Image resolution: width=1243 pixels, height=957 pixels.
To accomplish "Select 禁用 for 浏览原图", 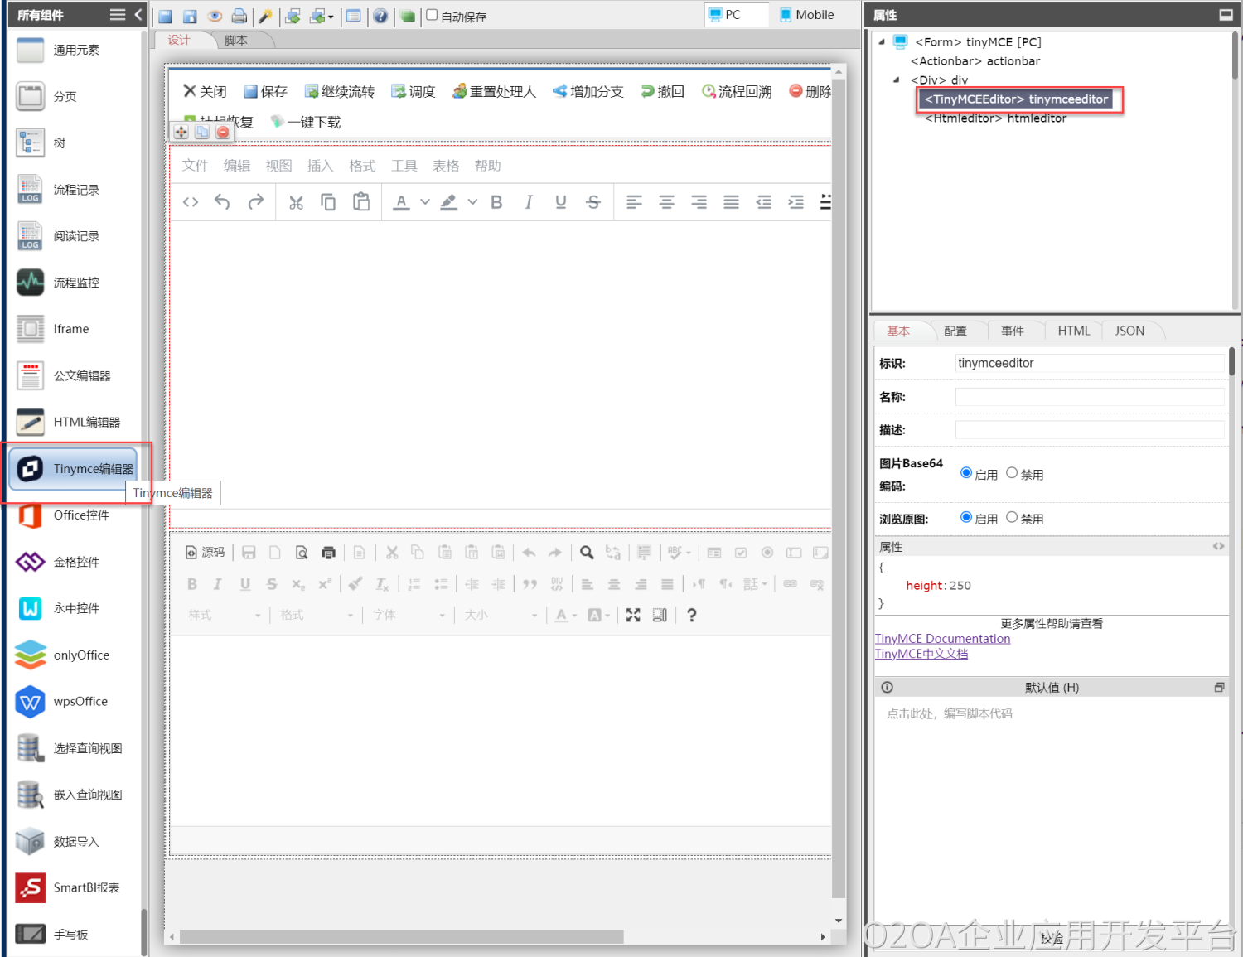I will pyautogui.click(x=1012, y=517).
